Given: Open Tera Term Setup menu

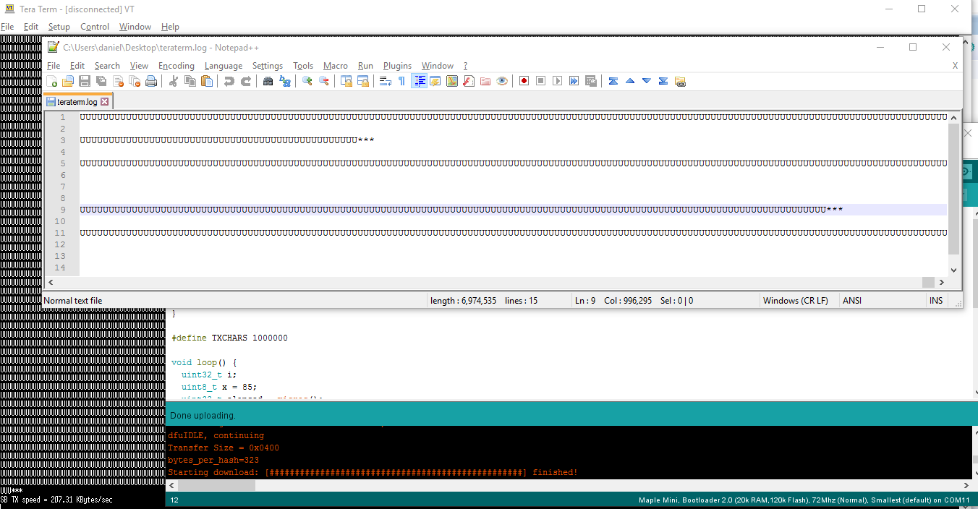Looking at the screenshot, I should (59, 27).
